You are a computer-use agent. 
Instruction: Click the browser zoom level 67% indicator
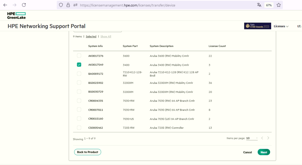click(269, 5)
